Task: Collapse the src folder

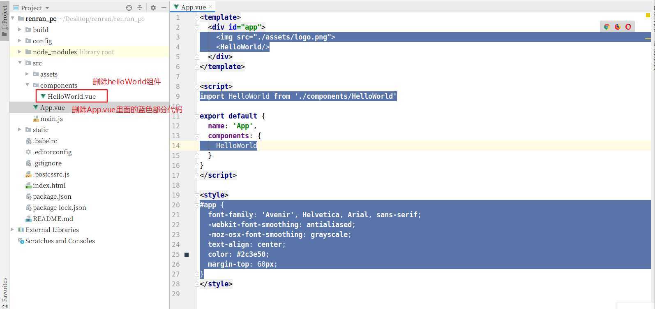Action: (20, 63)
